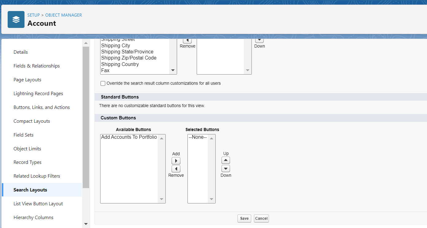Click the Up arrow beside Selected Buttons

point(226,160)
